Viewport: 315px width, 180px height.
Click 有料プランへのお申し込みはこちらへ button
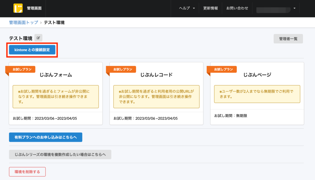point(45,137)
